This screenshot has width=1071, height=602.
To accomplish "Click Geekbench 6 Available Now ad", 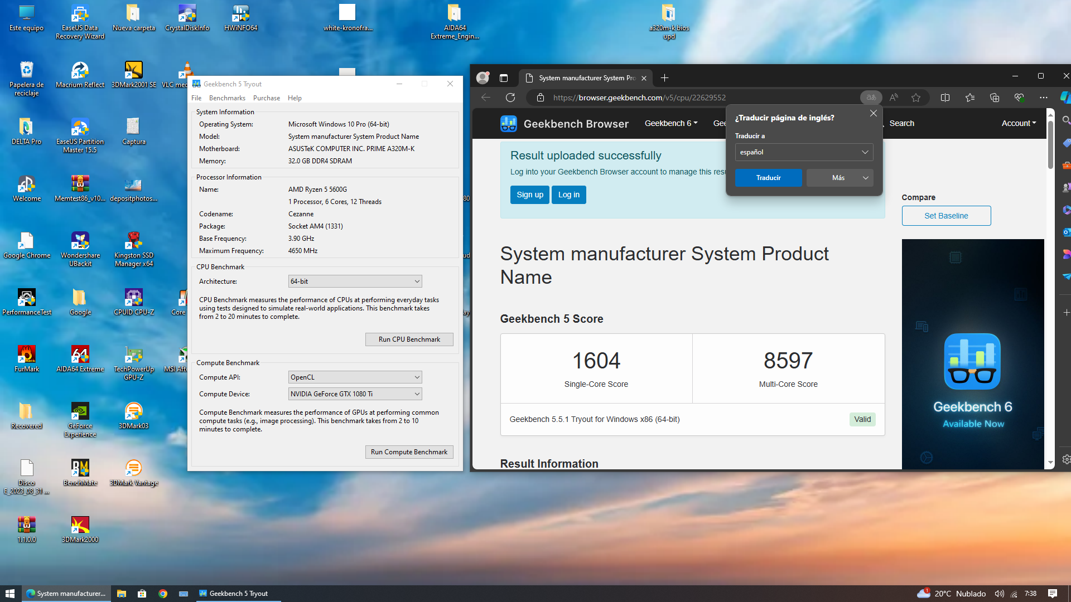I will point(972,354).
